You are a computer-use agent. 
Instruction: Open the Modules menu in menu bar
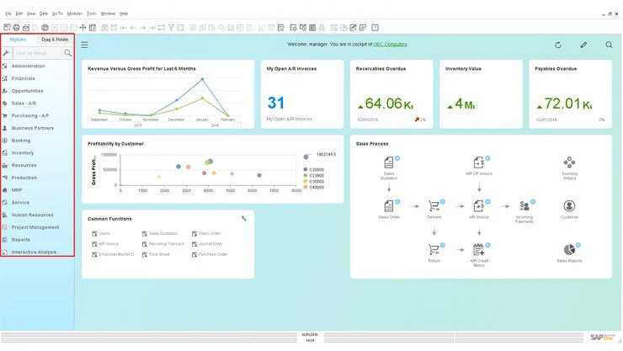[x=74, y=13]
